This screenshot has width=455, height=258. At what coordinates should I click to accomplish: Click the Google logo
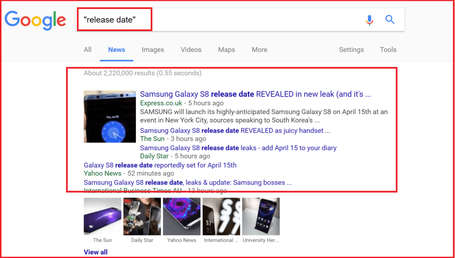pyautogui.click(x=36, y=20)
